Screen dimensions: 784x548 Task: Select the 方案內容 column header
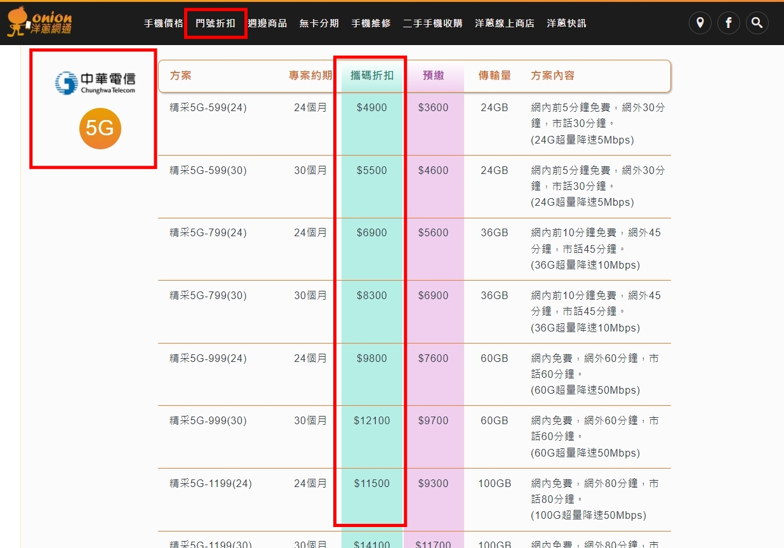(552, 76)
